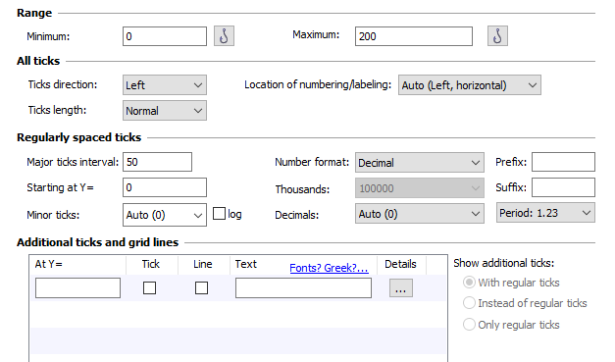Open the Ticks length dropdown
Viewport: 615px width, 362px height.
[165, 111]
